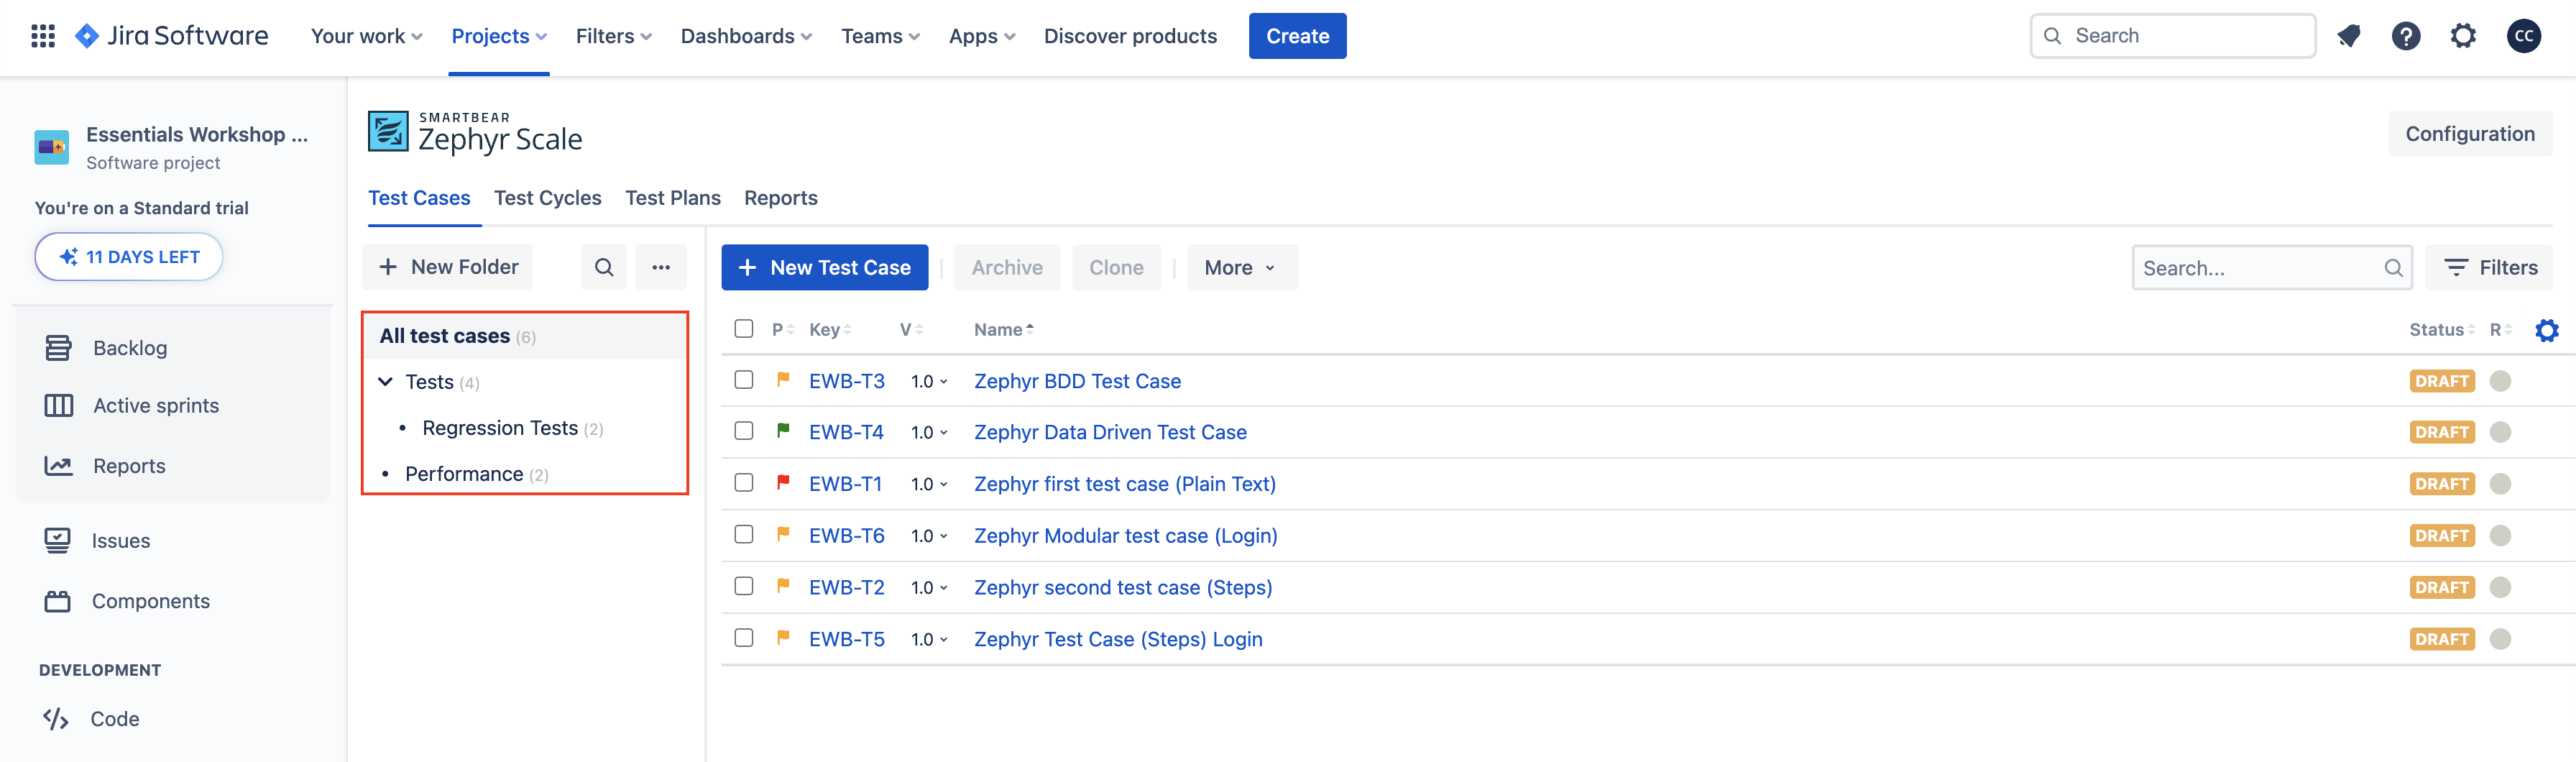
Task: Open the notifications bell icon
Action: point(2348,36)
